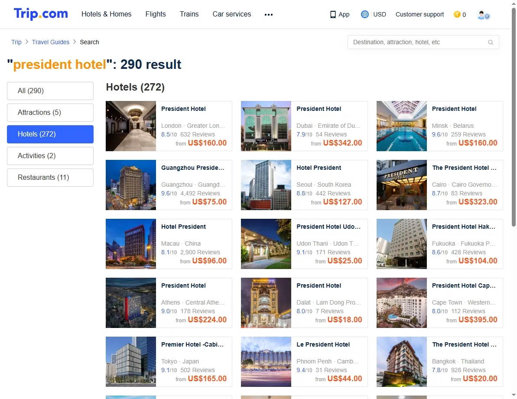Open President Hotel London thumbnail

pos(131,126)
